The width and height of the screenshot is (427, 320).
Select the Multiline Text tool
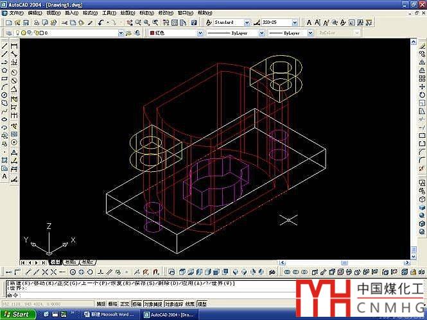(4, 176)
